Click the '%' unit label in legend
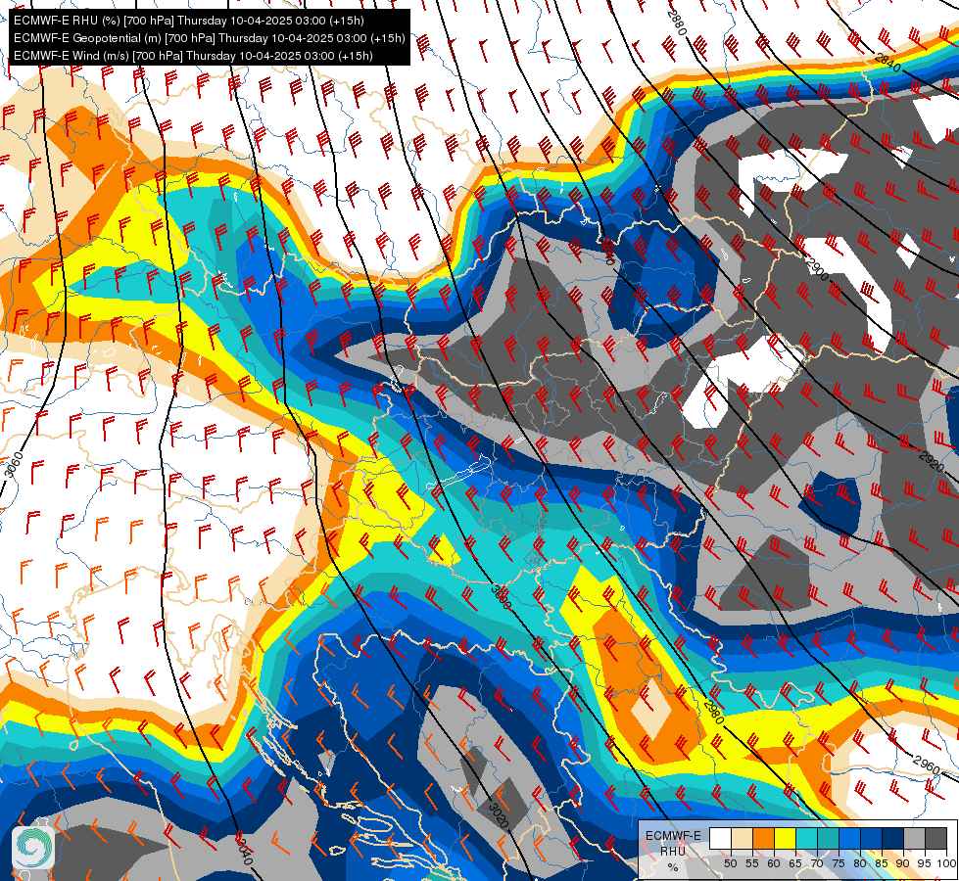The width and height of the screenshot is (959, 881). point(673,867)
